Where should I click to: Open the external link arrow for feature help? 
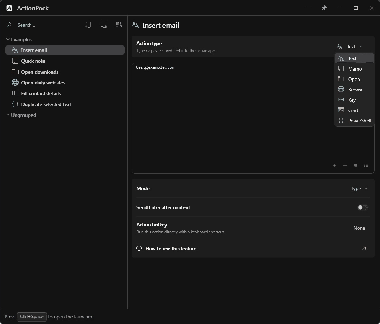point(364,248)
